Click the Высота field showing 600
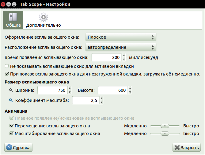Image resolution: width=205 pixels, height=155 pixels. (113, 90)
